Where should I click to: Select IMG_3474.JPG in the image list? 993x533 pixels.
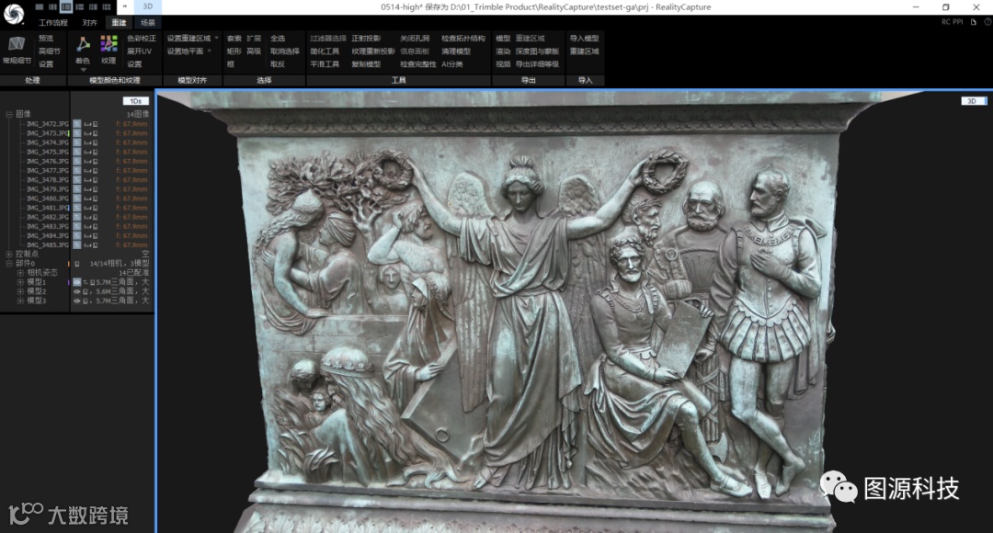click(x=48, y=142)
